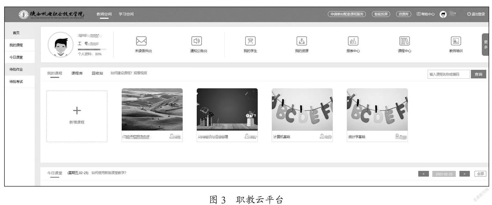The image size is (492, 205).
Task: Click the 申请教材配套课程服务 button
Action: click(x=347, y=14)
